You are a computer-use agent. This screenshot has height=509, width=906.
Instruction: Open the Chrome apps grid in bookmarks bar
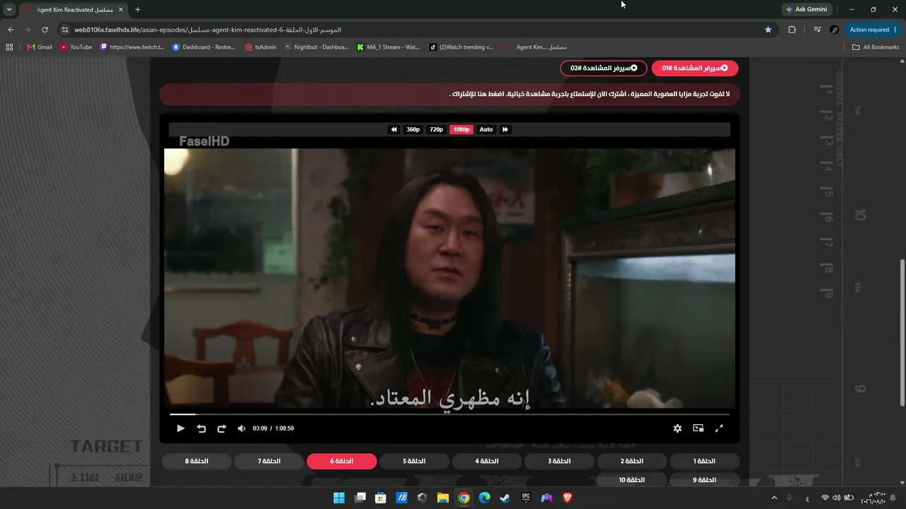pyautogui.click(x=9, y=47)
